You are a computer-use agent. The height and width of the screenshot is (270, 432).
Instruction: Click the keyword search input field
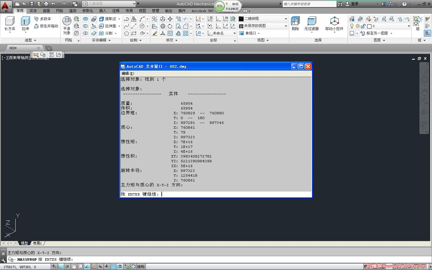[309, 4]
